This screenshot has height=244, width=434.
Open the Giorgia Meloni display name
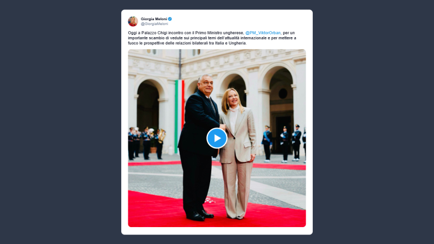coord(154,19)
